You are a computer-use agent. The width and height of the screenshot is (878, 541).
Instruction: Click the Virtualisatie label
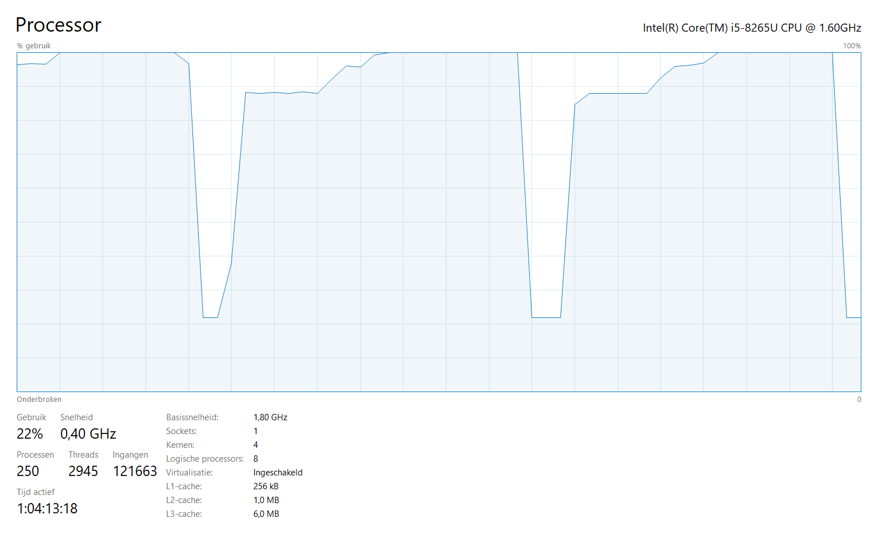point(190,473)
